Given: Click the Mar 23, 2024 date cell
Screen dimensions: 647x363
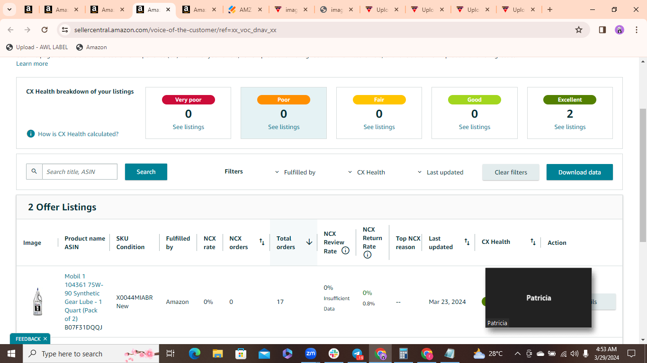Looking at the screenshot, I should click(x=447, y=302).
